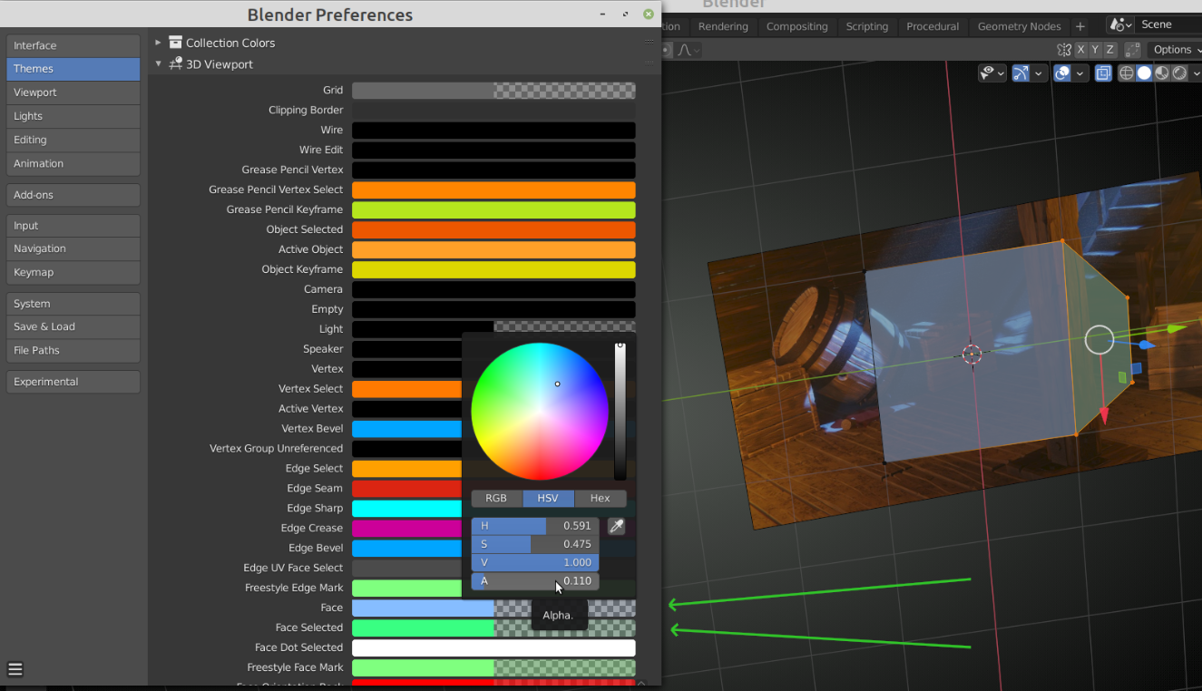1202x691 pixels.
Task: Open the Keymap preferences section
Action: point(73,272)
